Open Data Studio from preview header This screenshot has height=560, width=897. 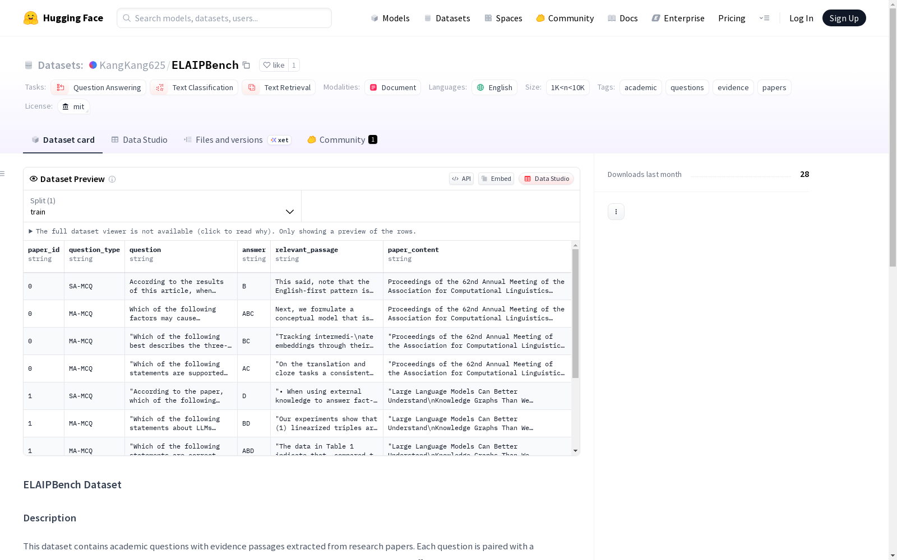tap(547, 179)
